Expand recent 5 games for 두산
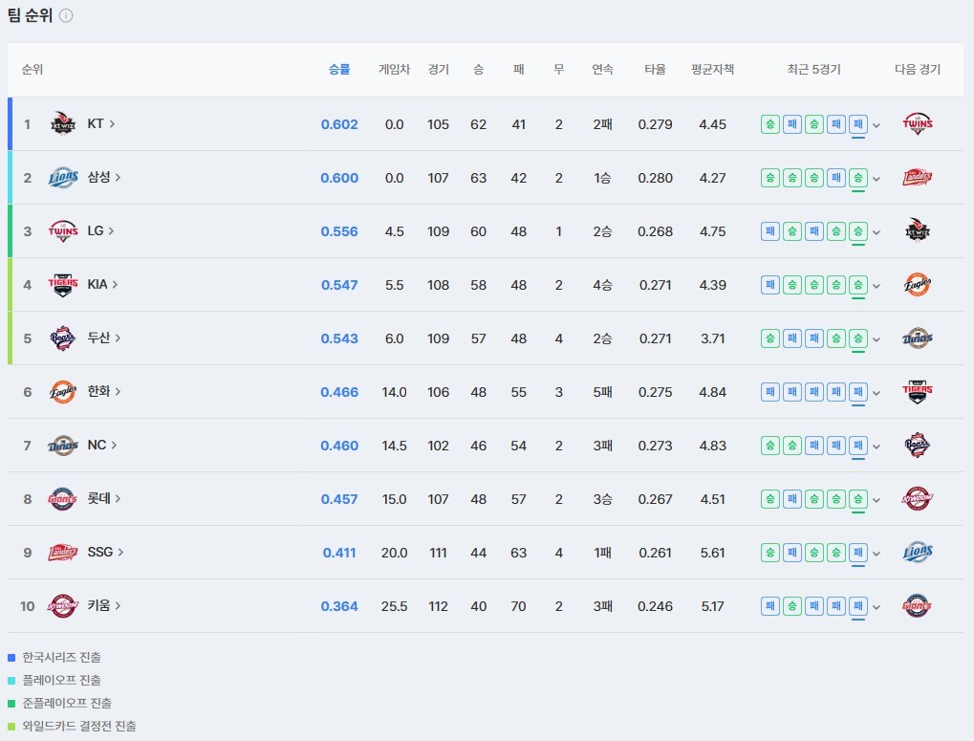The height and width of the screenshot is (741, 974). click(877, 339)
